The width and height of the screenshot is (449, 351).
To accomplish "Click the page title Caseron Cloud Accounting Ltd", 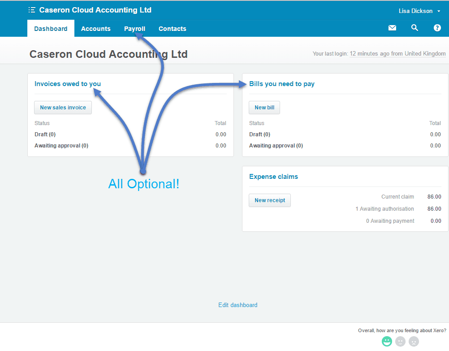I will pyautogui.click(x=108, y=54).
